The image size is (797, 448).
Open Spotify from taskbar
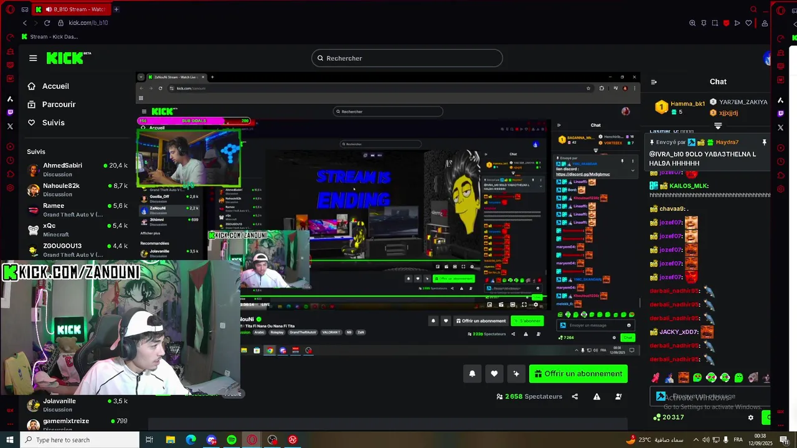point(232,440)
